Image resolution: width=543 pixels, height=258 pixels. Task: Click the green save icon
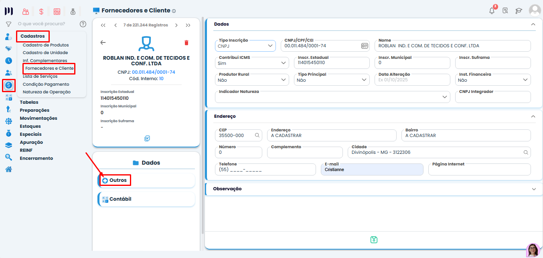[374, 240]
